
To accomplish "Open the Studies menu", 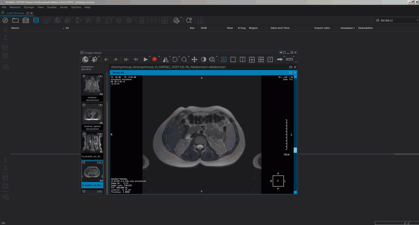I will click(52, 7).
